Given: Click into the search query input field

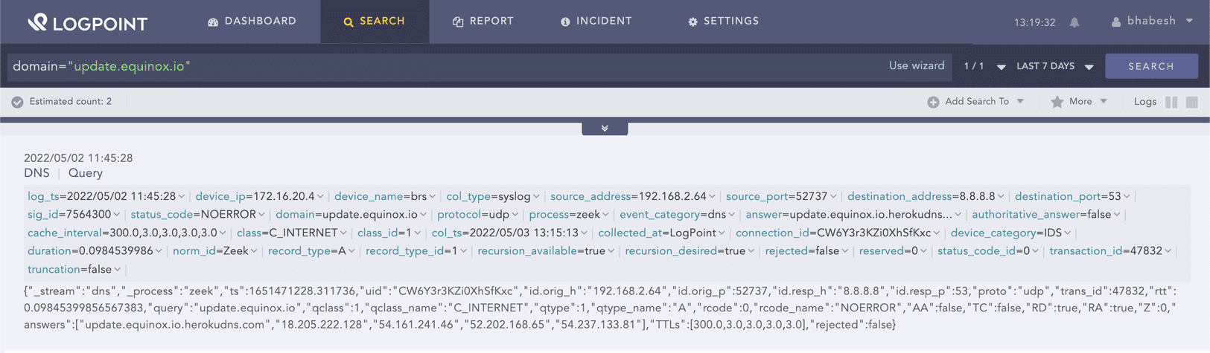Looking at the screenshot, I should pyautogui.click(x=447, y=66).
